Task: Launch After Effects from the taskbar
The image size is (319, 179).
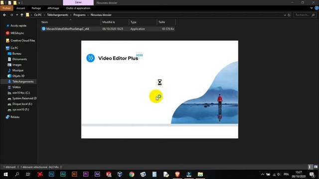Action: tap(97, 174)
